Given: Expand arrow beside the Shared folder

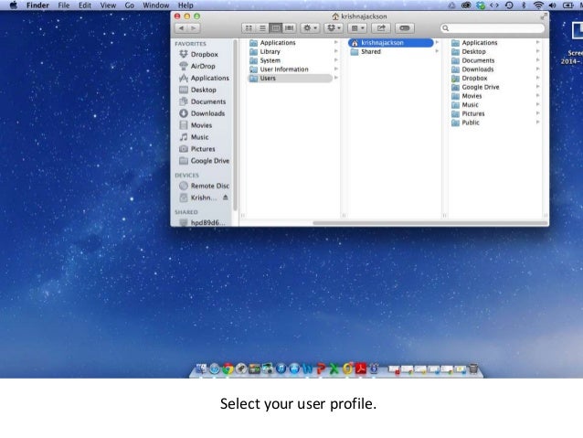Looking at the screenshot, I should point(437,51).
